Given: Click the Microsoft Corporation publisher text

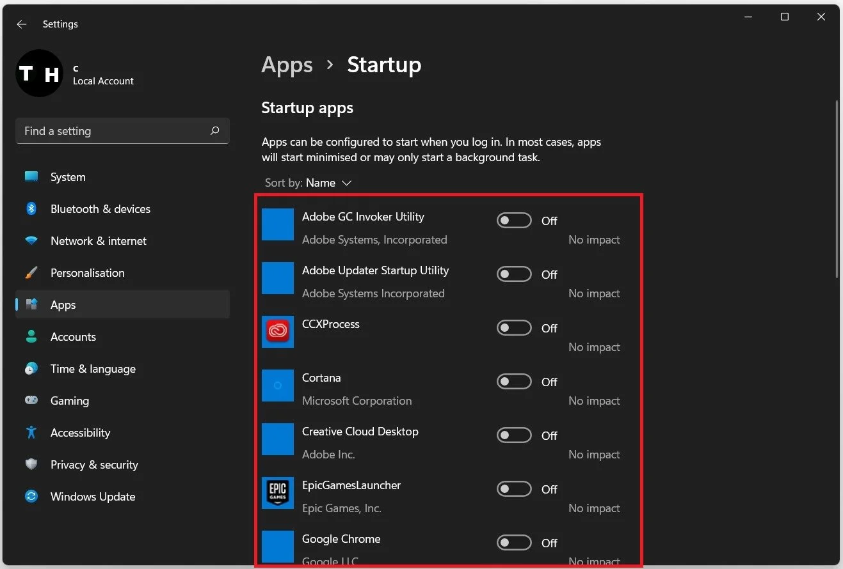Looking at the screenshot, I should tap(357, 401).
